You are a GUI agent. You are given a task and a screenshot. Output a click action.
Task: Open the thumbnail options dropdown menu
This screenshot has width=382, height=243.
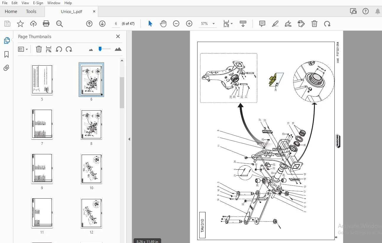(x=23, y=49)
